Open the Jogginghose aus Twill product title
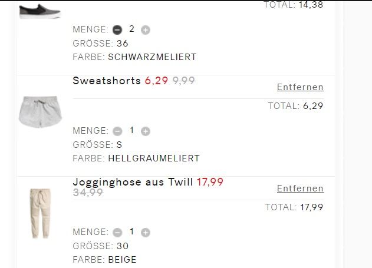Image resolution: width=372 pixels, height=268 pixels. (x=133, y=182)
